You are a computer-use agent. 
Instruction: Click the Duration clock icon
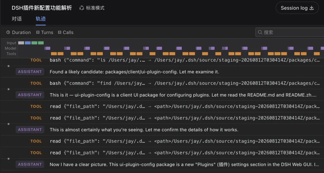(x=8, y=32)
